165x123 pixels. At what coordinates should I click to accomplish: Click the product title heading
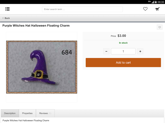(x=36, y=26)
